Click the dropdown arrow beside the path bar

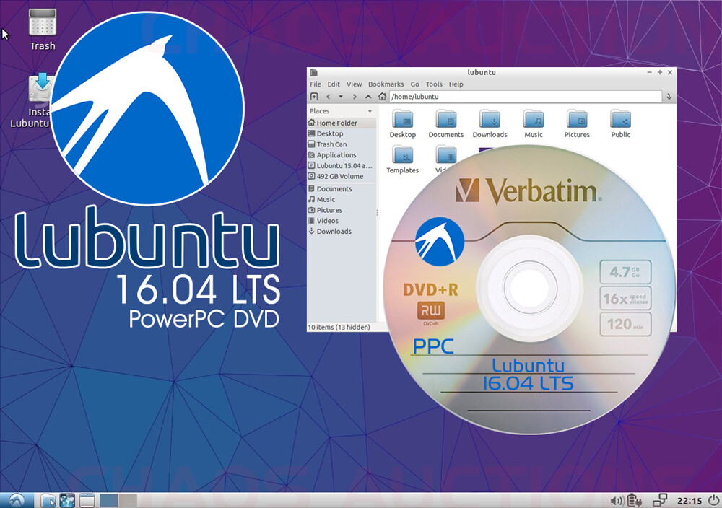pos(669,96)
